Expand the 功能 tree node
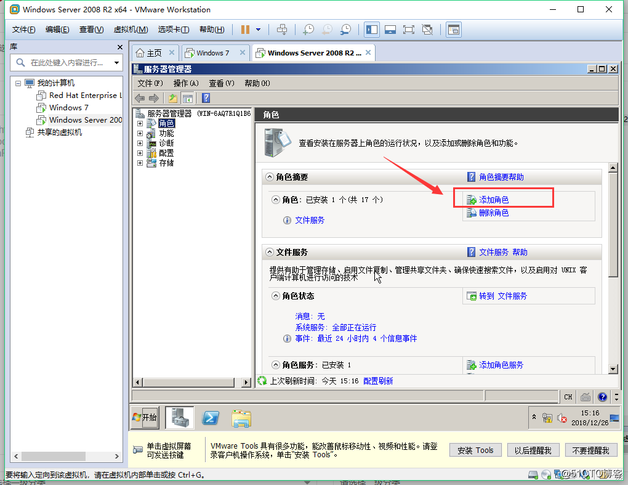Image resolution: width=628 pixels, height=485 pixels. coord(140,134)
